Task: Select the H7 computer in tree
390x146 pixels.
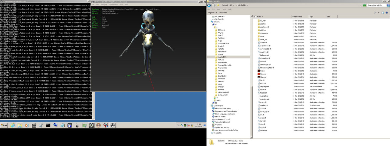Action: pyautogui.click(x=216, y=25)
